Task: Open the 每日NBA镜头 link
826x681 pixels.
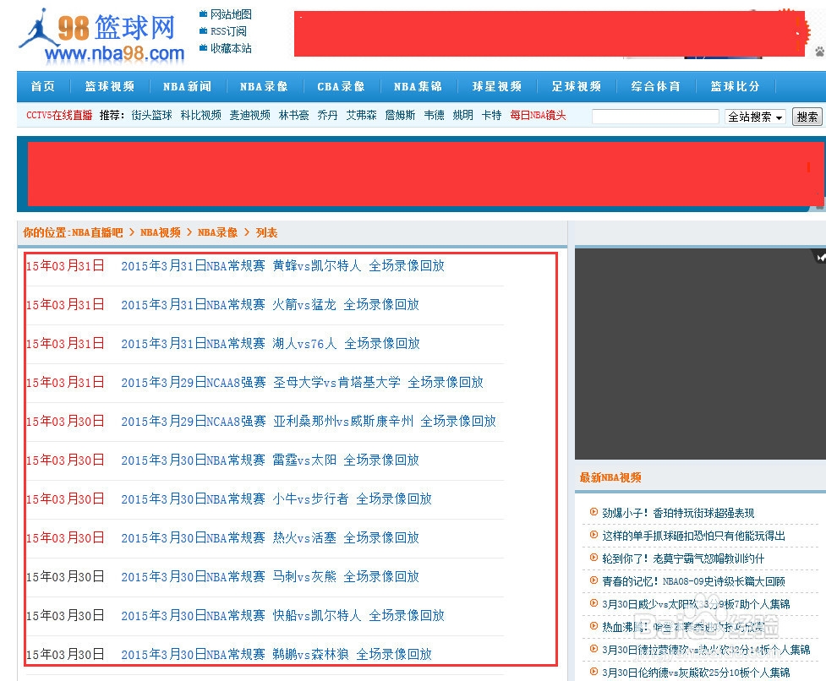Action: [x=539, y=116]
